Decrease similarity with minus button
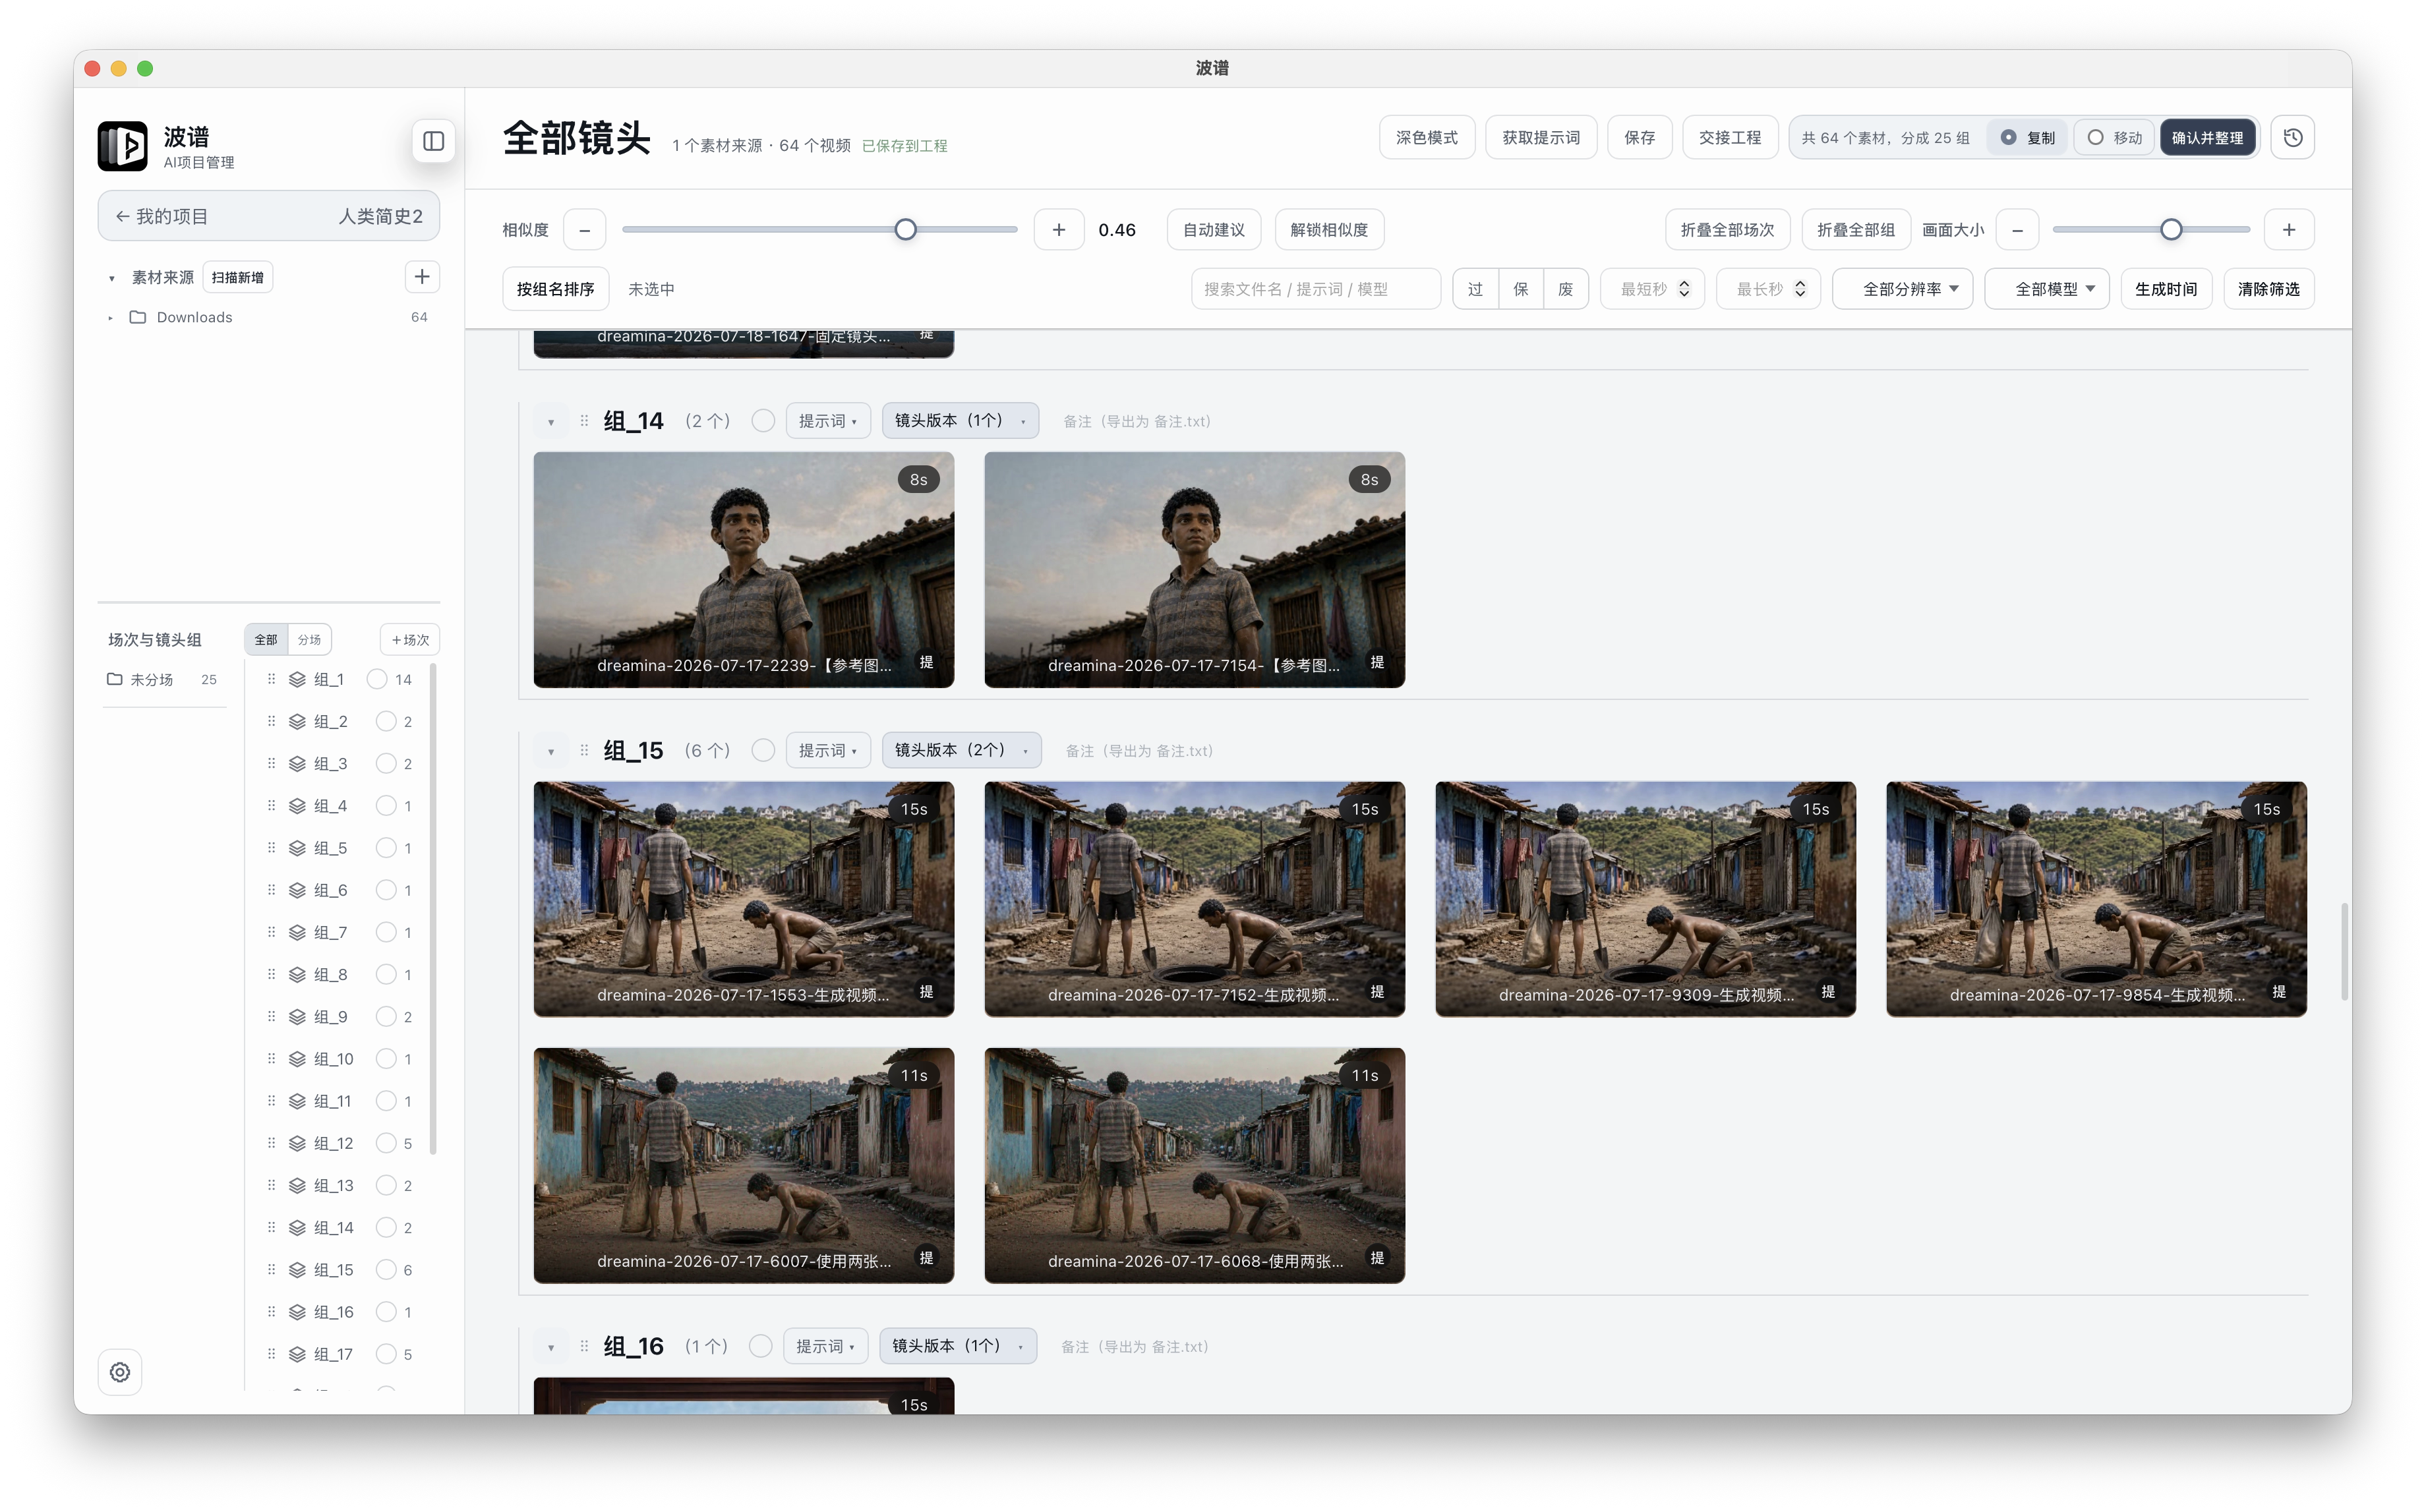Image resolution: width=2426 pixels, height=1512 pixels. click(x=585, y=230)
